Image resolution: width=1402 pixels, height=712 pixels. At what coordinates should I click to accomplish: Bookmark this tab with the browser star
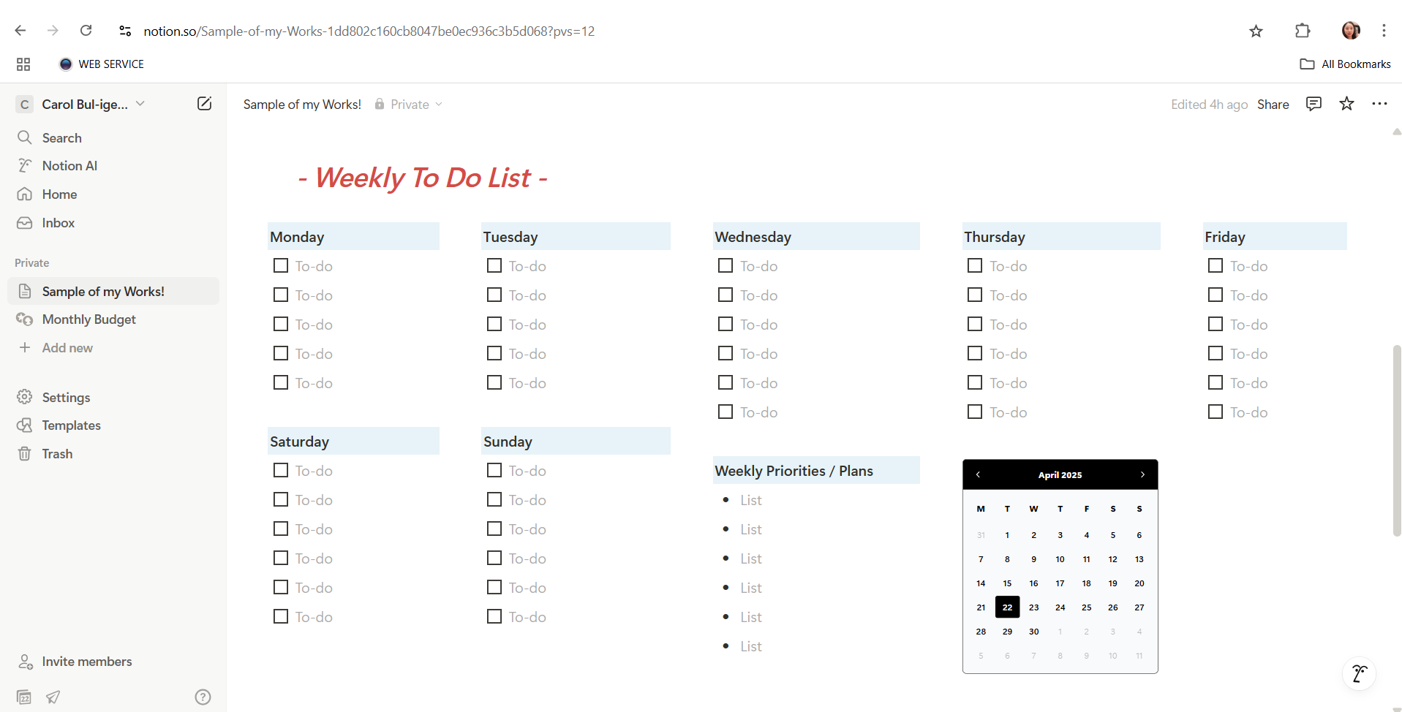1256,31
